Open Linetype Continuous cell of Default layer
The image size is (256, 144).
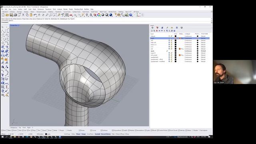point(188,36)
